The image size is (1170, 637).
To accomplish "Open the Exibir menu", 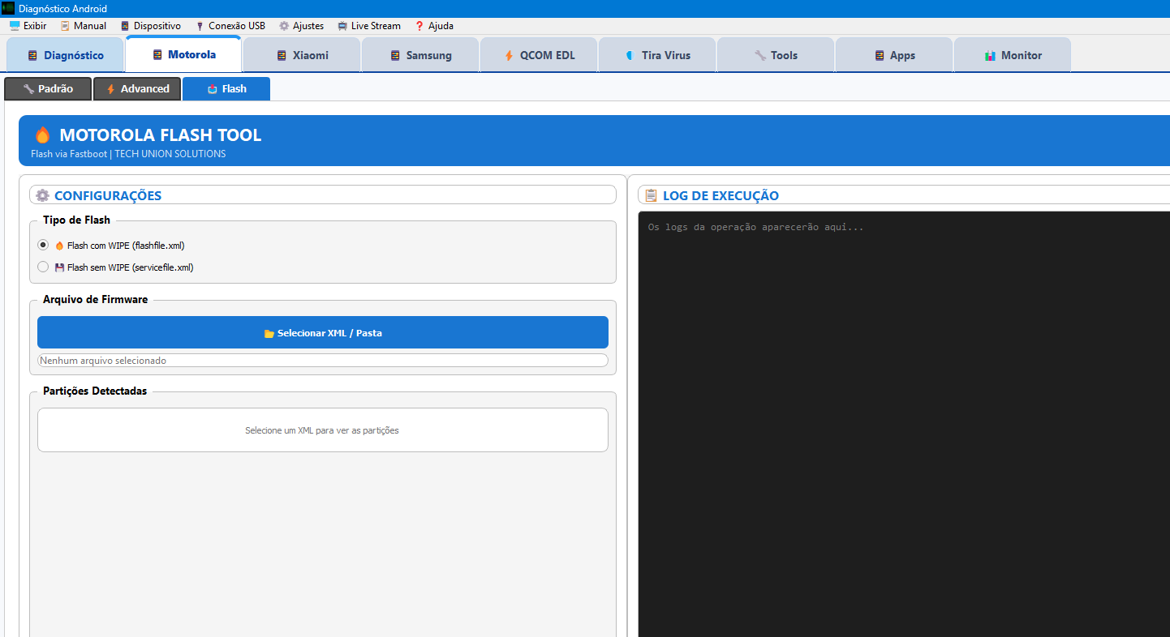I will pos(28,26).
